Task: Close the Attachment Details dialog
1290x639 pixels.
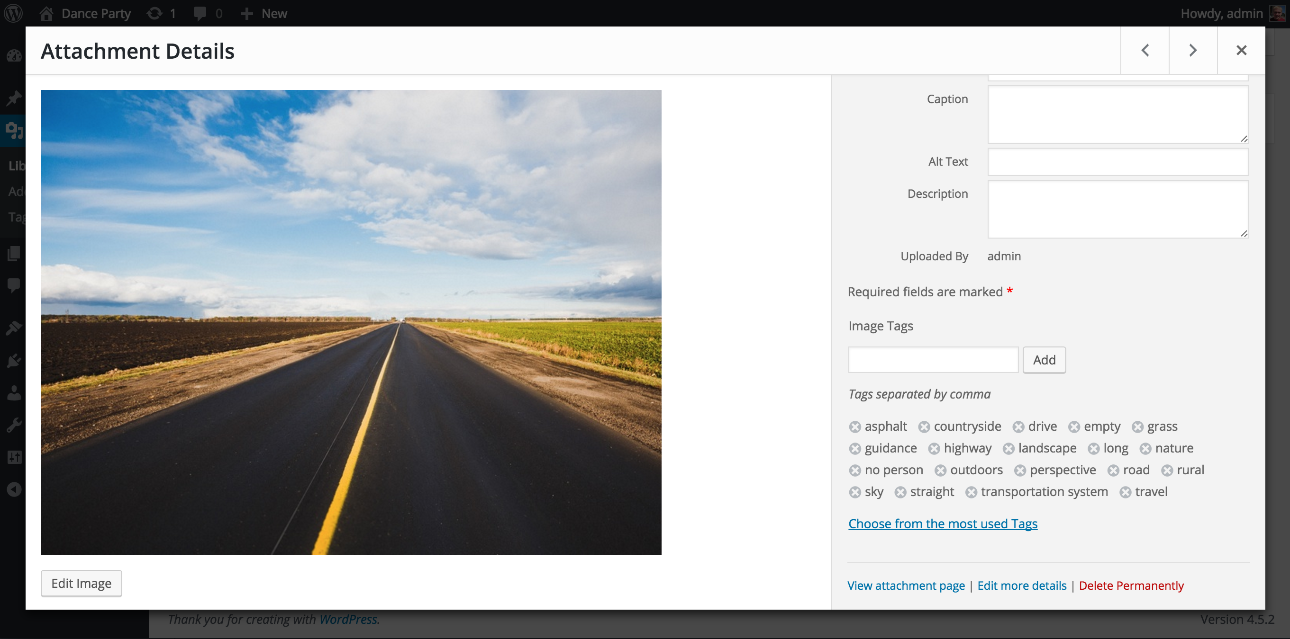Action: pyautogui.click(x=1241, y=50)
